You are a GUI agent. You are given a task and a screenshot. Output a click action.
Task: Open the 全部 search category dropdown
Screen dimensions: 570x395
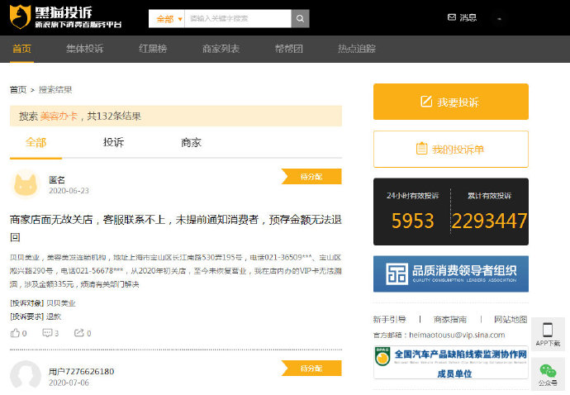coord(167,18)
